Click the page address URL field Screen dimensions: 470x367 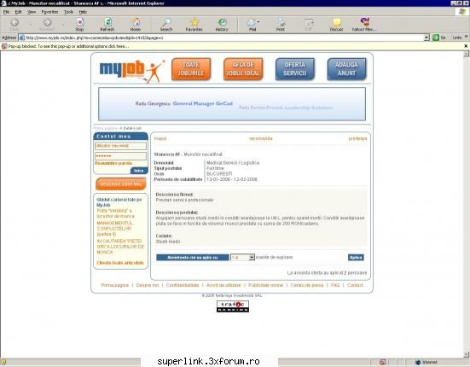point(221,38)
